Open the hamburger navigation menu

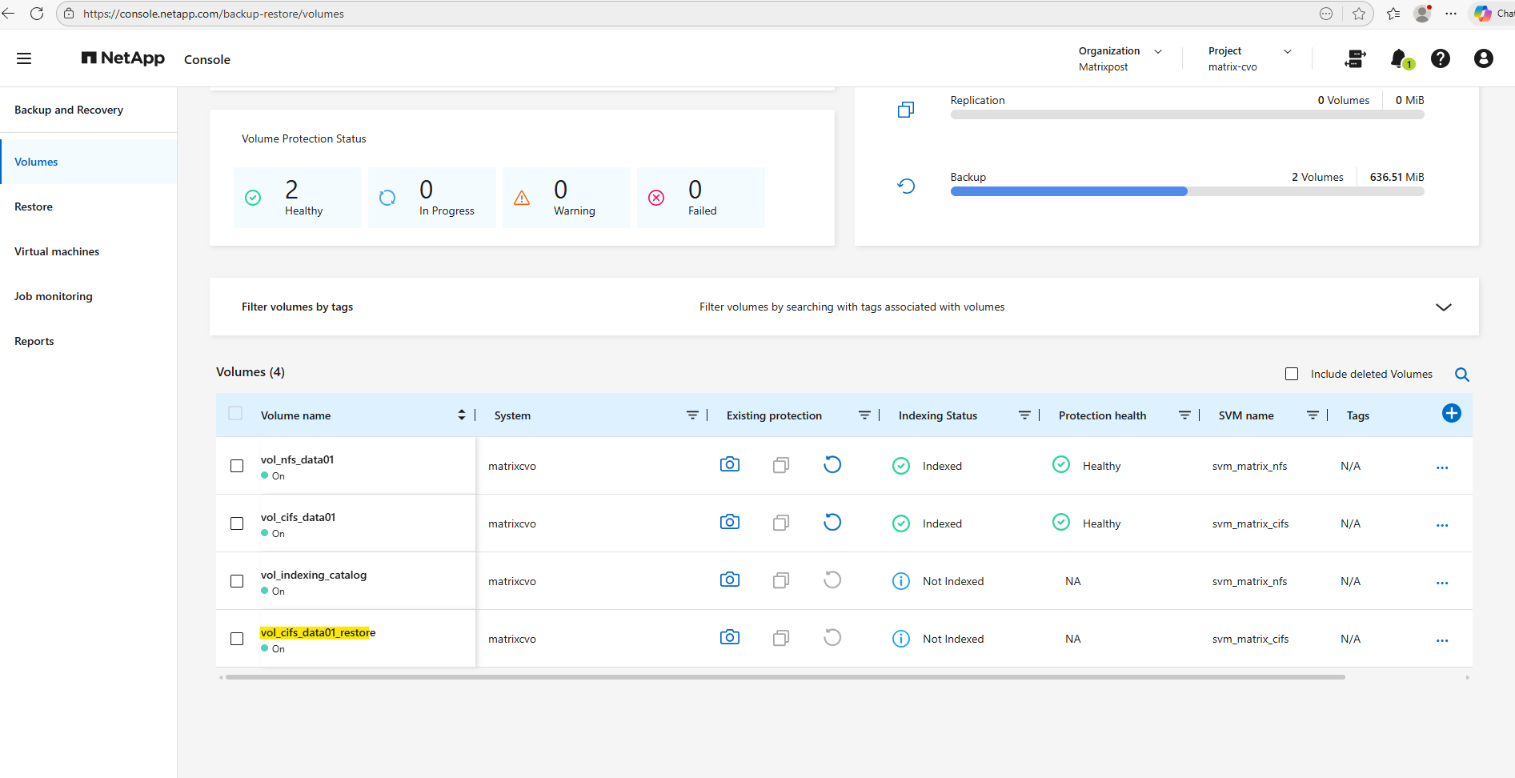pyautogui.click(x=24, y=58)
